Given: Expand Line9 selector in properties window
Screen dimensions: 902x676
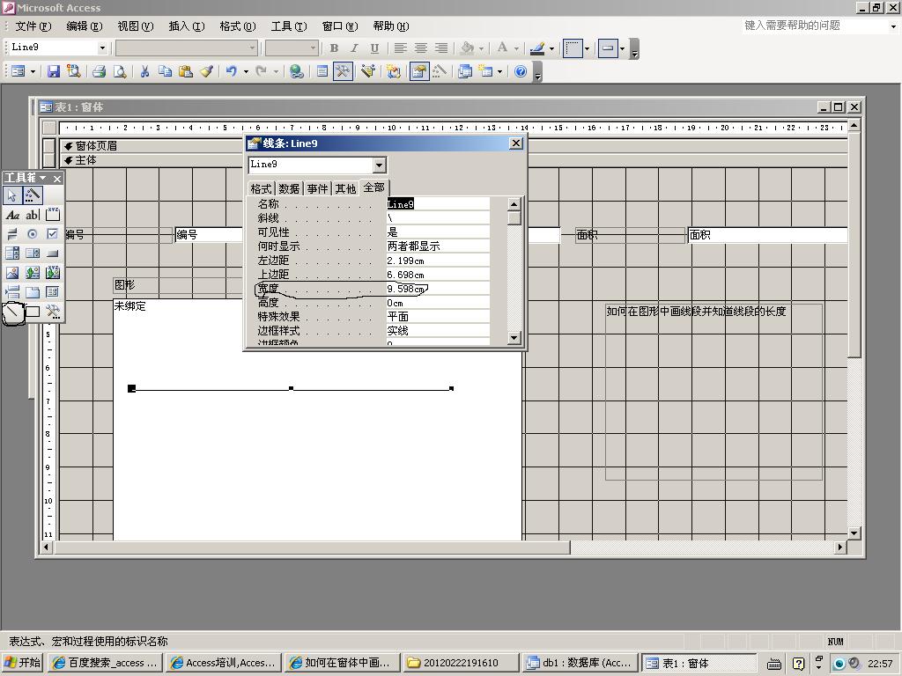Looking at the screenshot, I should (x=379, y=165).
